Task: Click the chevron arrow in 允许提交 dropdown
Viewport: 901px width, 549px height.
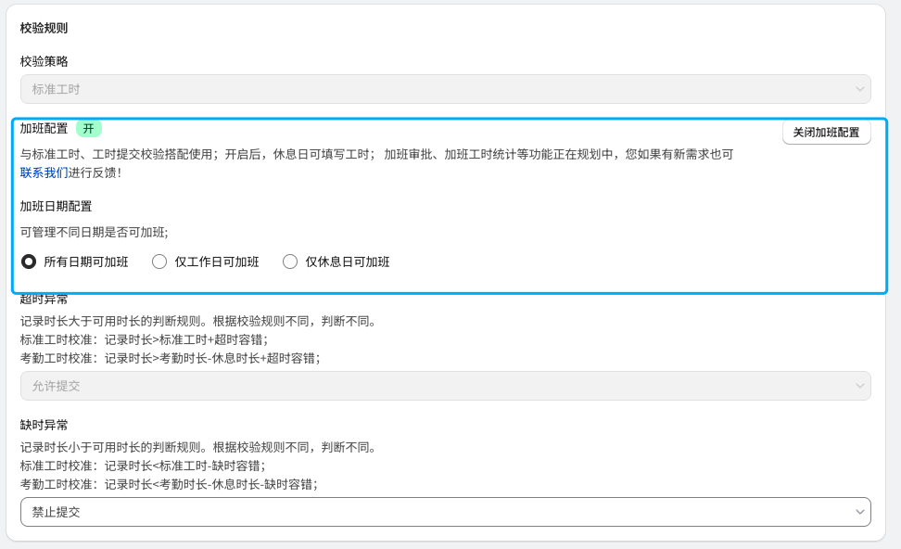Action: pos(858,386)
